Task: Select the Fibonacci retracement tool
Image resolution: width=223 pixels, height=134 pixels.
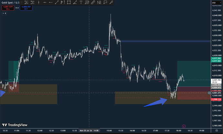Action: (x=87, y=2)
